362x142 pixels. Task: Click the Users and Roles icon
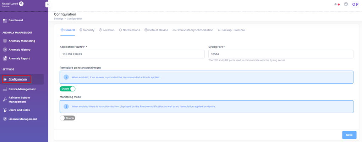tap(5, 110)
